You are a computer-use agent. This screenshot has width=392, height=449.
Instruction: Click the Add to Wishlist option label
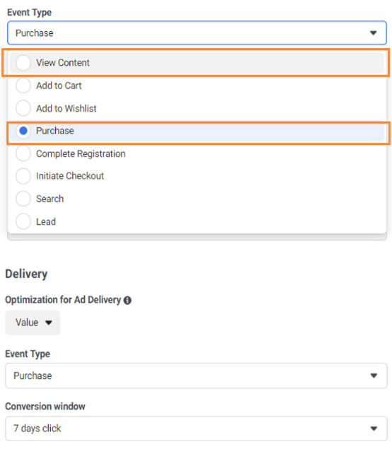67,108
